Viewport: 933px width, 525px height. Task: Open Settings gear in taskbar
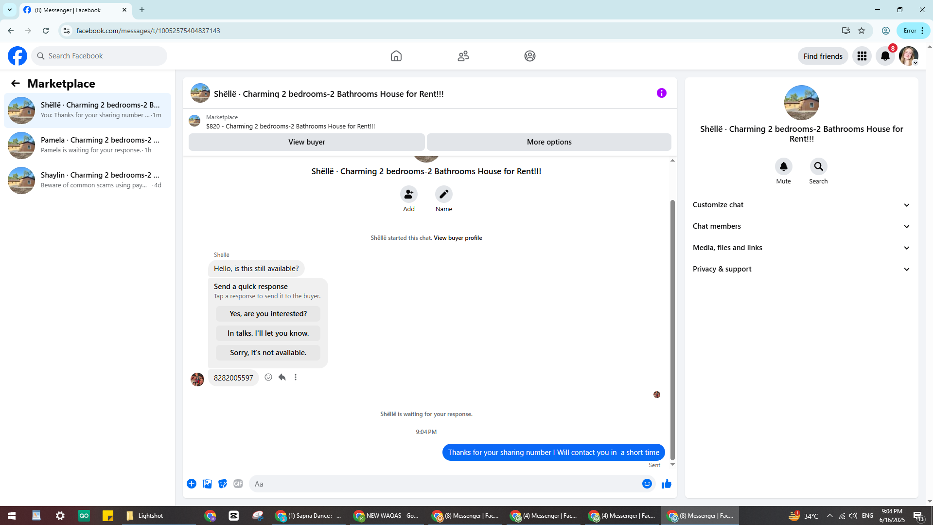[60, 516]
